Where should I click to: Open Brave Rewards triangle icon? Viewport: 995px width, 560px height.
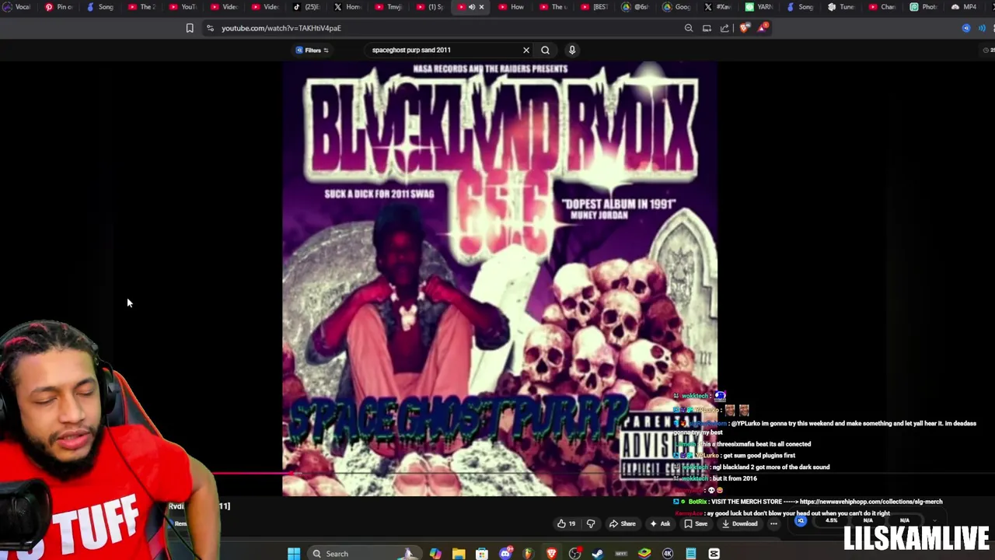coord(763,28)
